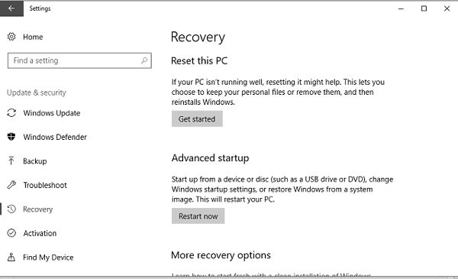
Task: Click the Recovery clock-arrow icon
Action: (11, 209)
